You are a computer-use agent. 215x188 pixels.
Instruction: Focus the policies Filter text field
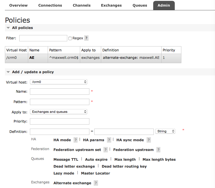click(x=43, y=38)
